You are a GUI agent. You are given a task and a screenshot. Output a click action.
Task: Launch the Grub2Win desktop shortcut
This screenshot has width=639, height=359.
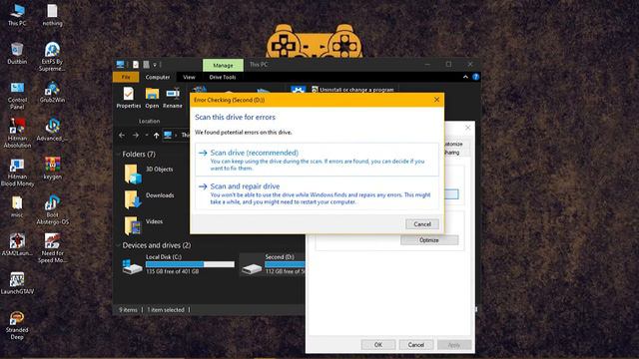tap(52, 92)
